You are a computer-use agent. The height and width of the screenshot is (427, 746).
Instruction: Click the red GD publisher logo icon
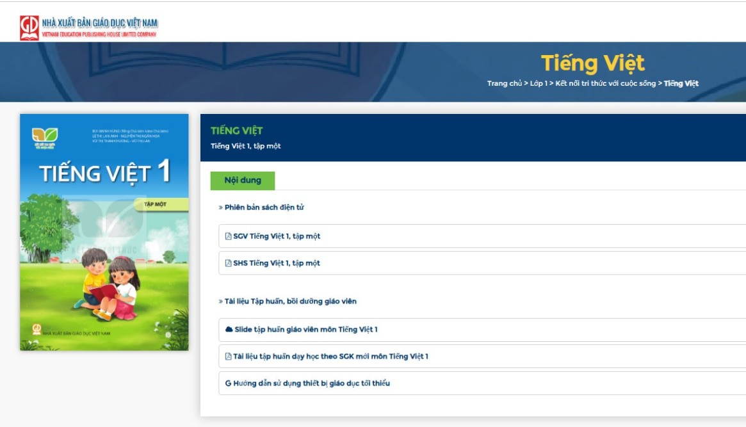click(29, 28)
